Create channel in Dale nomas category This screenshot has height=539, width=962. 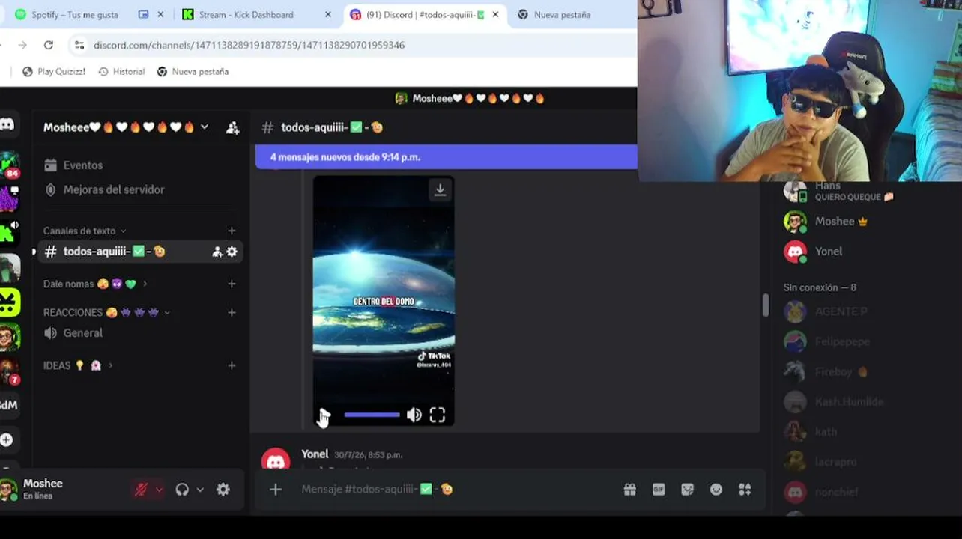[232, 284]
